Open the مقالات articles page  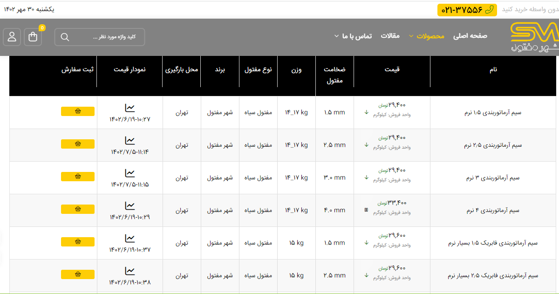(390, 36)
